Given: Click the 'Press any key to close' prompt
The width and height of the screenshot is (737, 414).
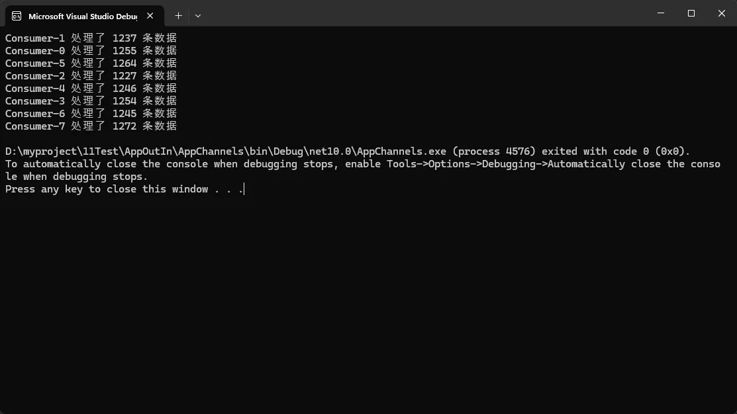Looking at the screenshot, I should click(124, 189).
